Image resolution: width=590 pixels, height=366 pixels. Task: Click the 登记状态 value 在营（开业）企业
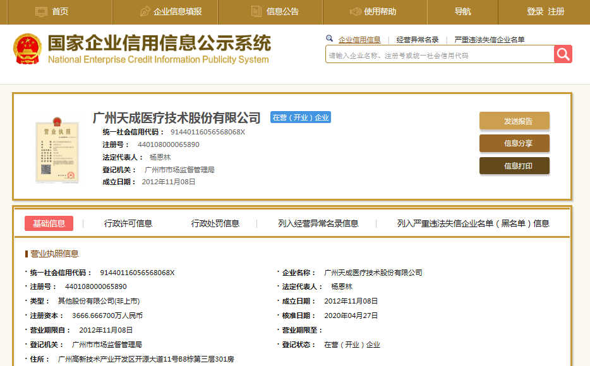tap(352, 345)
